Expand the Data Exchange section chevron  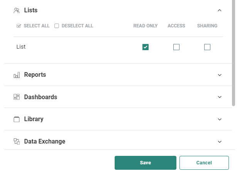click(x=220, y=142)
